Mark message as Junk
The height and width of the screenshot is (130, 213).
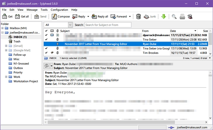tap(150, 16)
